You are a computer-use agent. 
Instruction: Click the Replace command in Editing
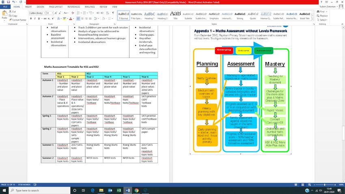[x=322, y=16]
